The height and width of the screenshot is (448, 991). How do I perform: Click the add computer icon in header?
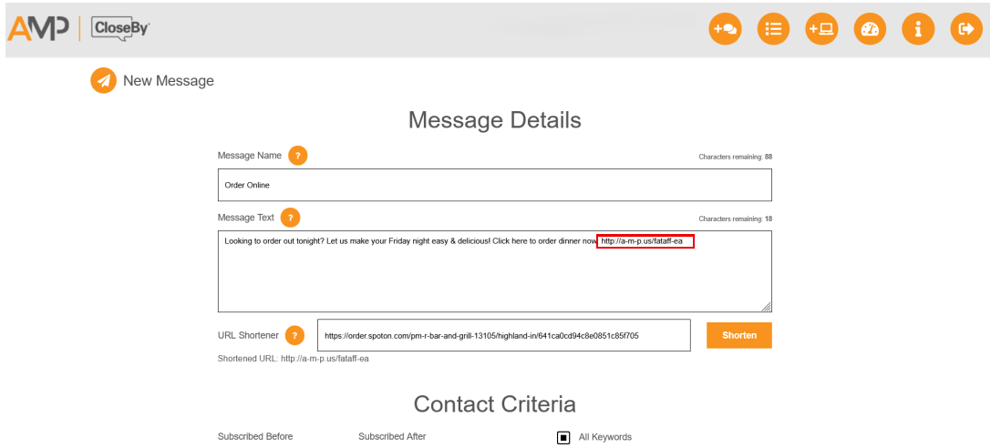821,29
